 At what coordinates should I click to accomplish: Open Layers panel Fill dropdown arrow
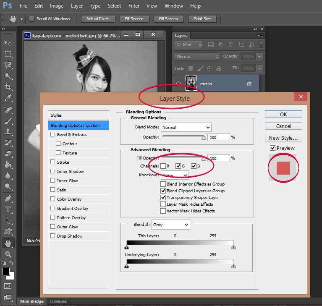point(260,68)
